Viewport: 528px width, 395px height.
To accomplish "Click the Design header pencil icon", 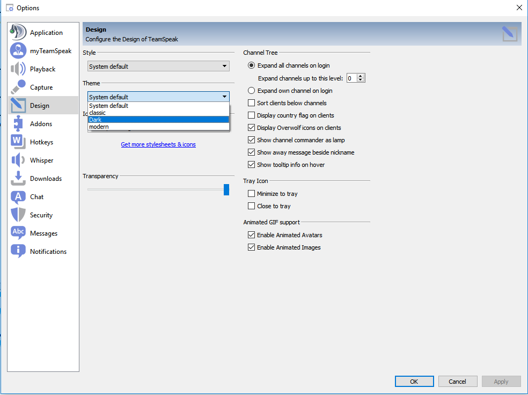I will point(509,34).
